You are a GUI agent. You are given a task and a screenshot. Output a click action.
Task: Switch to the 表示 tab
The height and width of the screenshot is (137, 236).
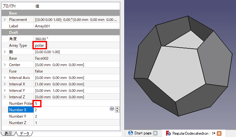click(8, 133)
